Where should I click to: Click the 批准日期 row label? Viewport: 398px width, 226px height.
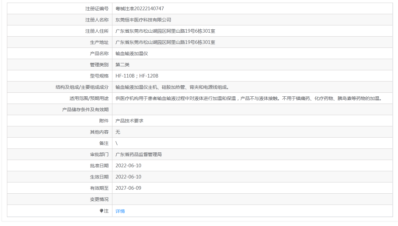click(99, 166)
